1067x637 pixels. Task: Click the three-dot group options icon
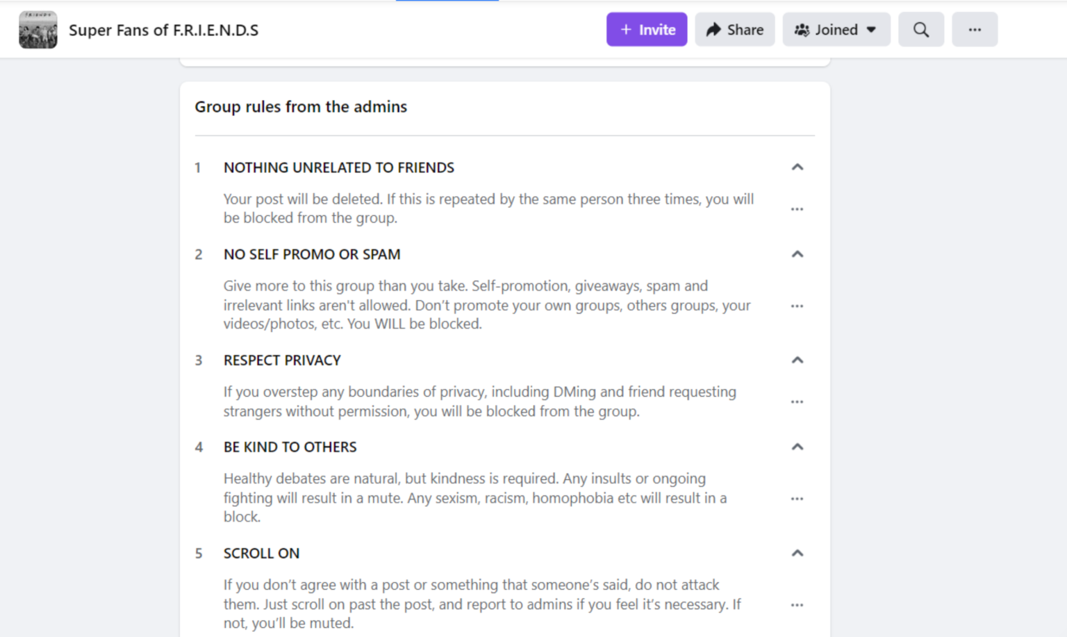pos(975,29)
